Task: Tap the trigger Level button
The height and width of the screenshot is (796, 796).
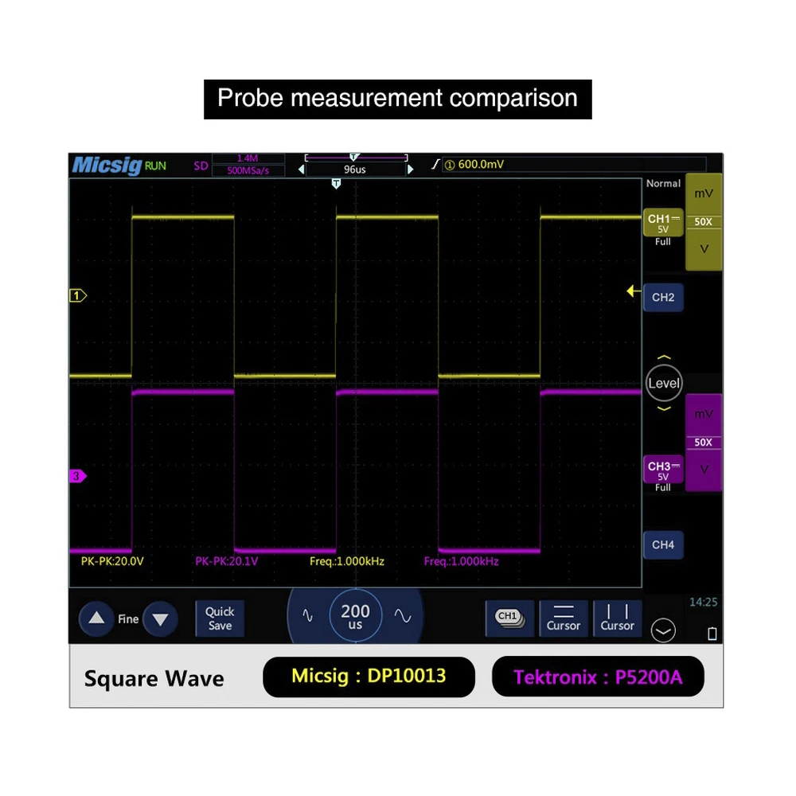Action: point(664,384)
